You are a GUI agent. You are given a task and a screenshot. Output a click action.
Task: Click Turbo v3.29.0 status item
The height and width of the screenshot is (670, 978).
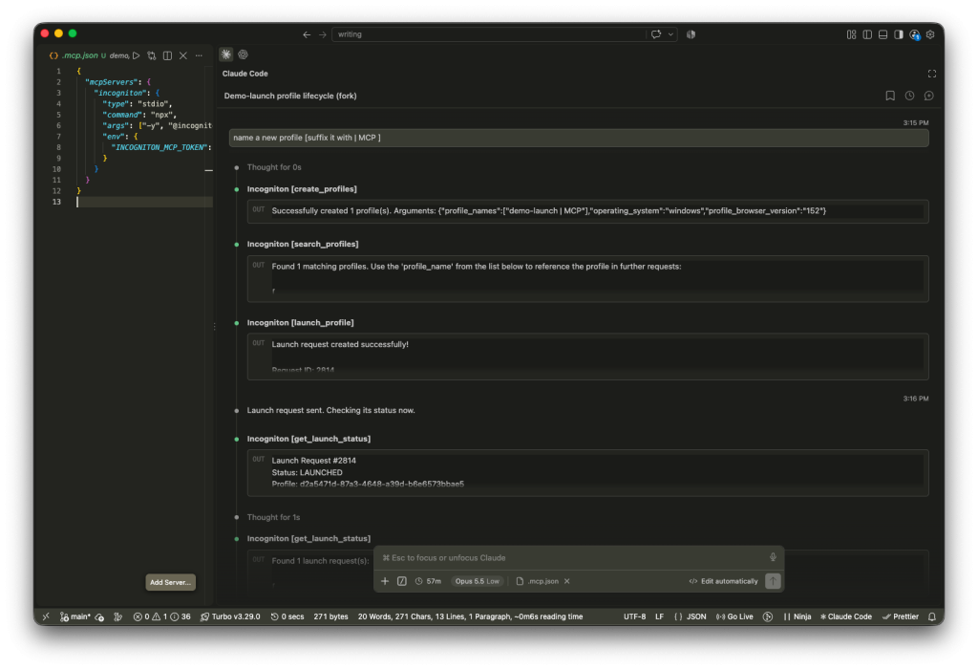pyautogui.click(x=230, y=616)
